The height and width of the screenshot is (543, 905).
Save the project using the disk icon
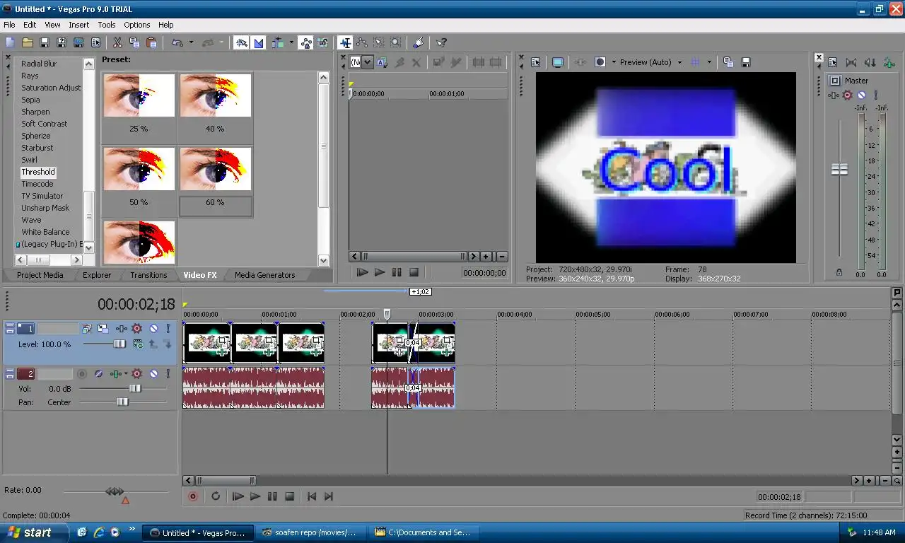tap(44, 43)
